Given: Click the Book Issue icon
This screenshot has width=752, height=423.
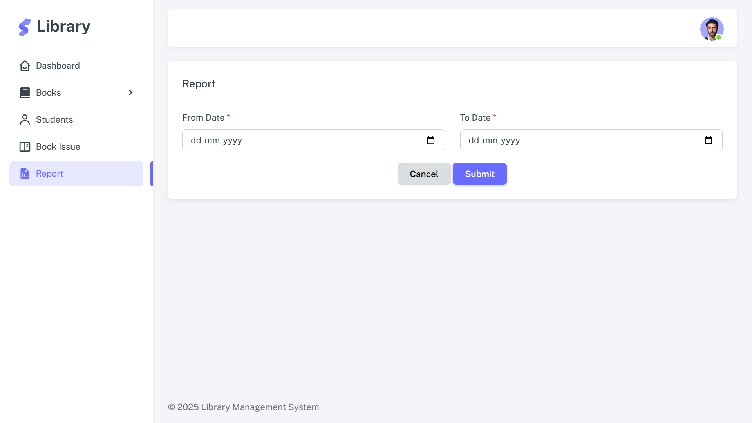Looking at the screenshot, I should pos(25,146).
